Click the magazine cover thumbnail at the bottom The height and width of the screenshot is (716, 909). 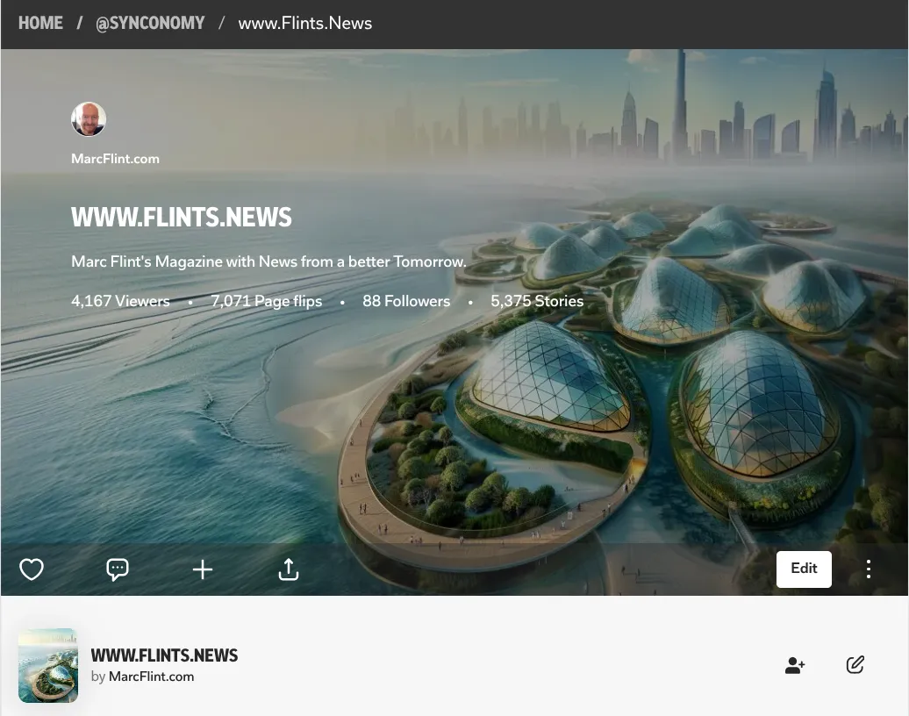coord(48,666)
